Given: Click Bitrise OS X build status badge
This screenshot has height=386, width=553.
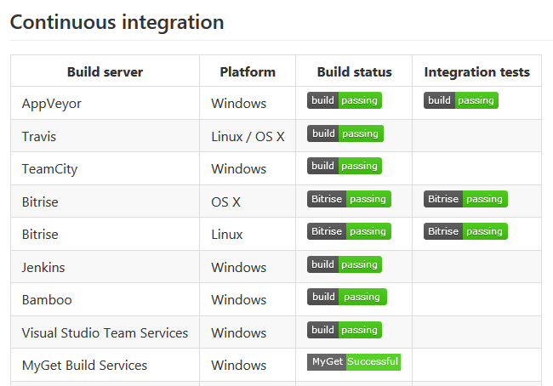Looking at the screenshot, I should (349, 199).
